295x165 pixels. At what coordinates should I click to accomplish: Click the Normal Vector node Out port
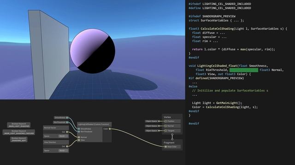[67, 132]
